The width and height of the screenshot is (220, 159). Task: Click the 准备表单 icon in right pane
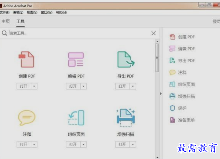173,120
